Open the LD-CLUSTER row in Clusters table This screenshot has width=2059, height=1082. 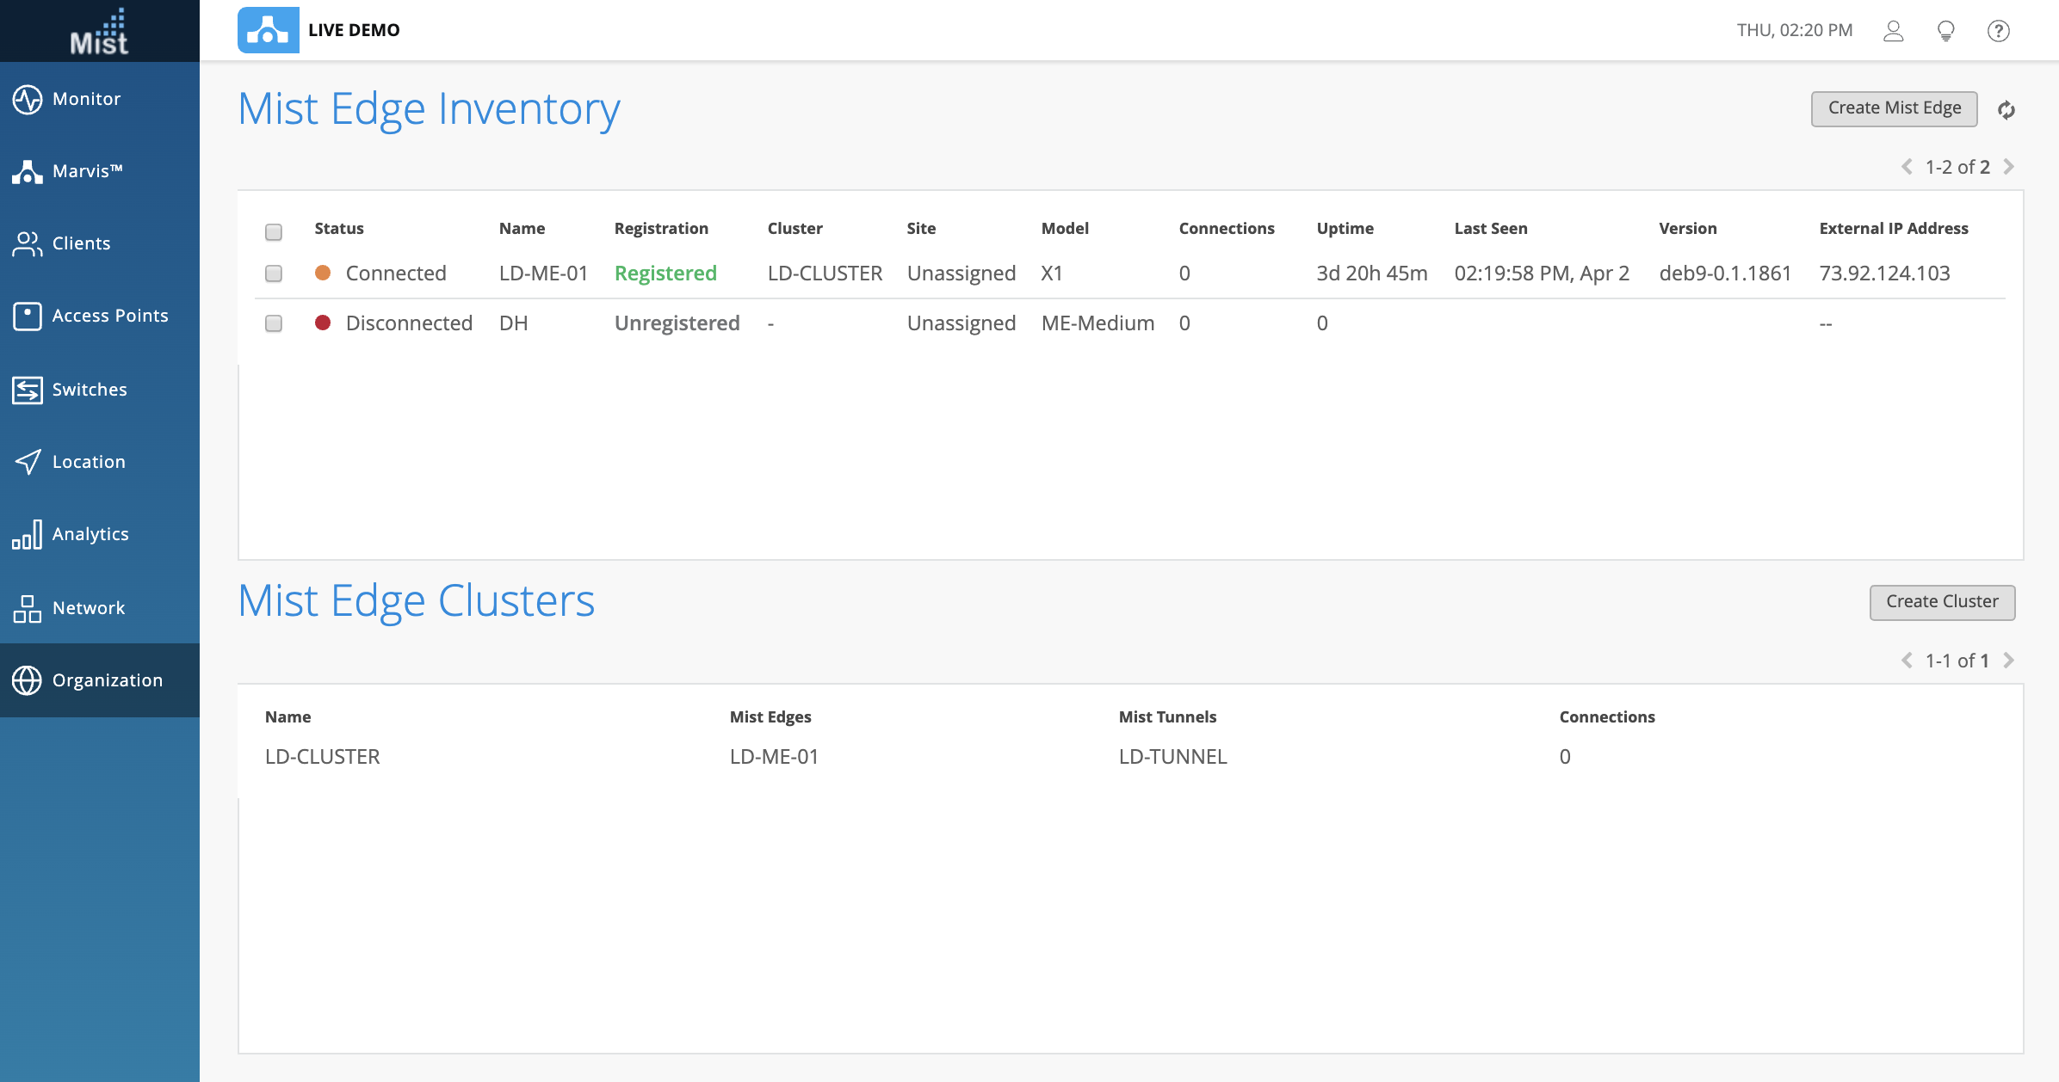pos(323,757)
